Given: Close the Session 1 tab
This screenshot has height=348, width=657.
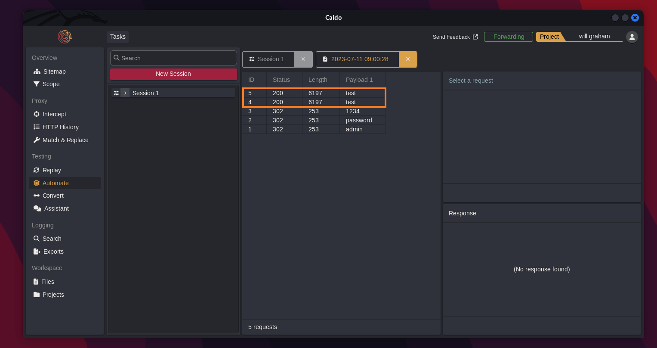Looking at the screenshot, I should coord(303,59).
